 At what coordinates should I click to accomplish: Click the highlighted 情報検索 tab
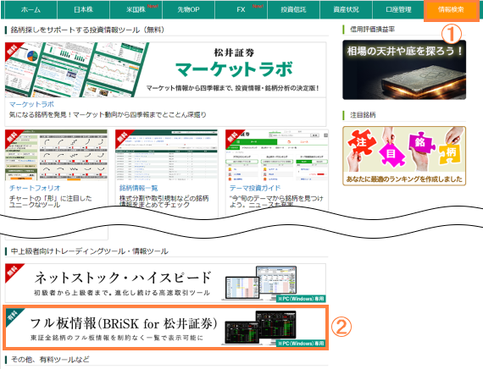click(452, 10)
